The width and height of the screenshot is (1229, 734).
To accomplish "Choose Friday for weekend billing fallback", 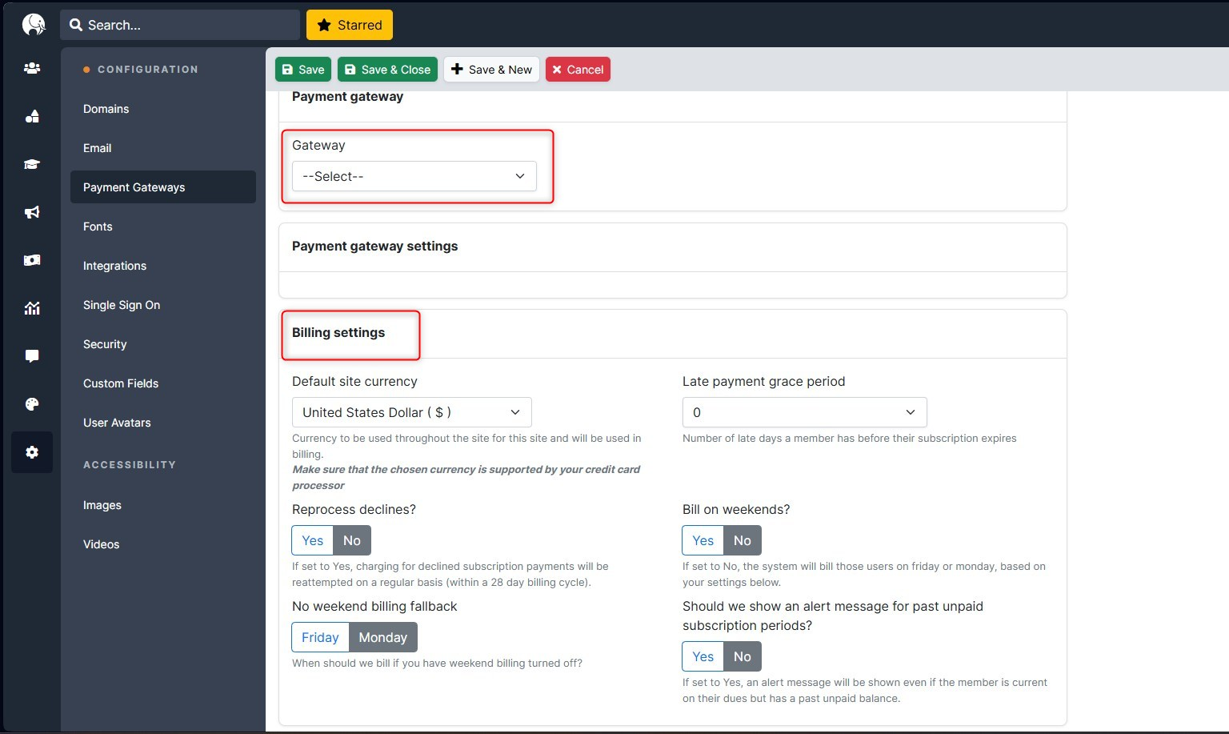I will 320,637.
